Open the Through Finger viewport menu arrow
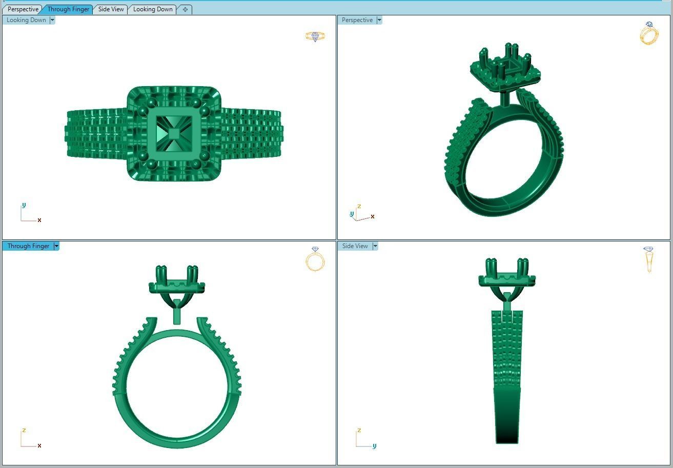The height and width of the screenshot is (468, 673). coord(56,246)
